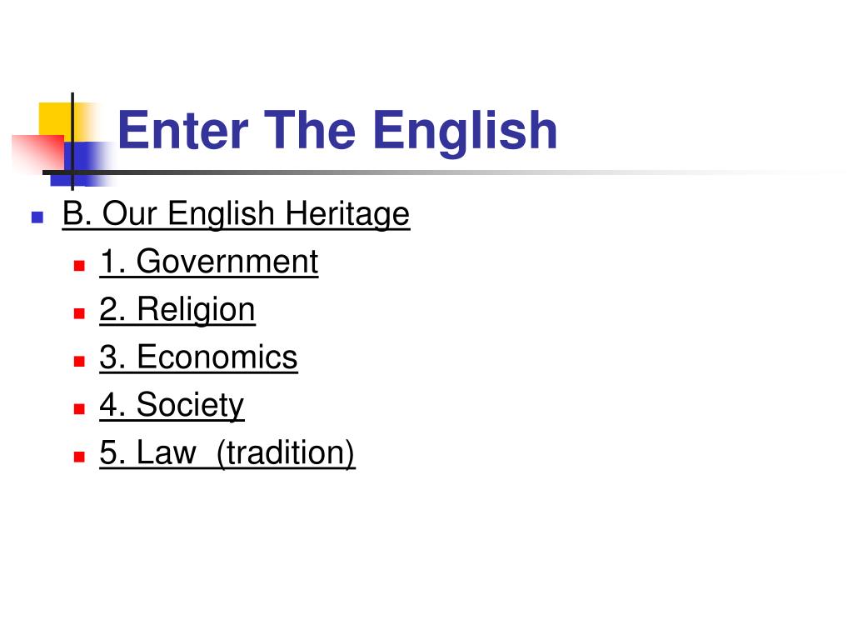Viewport: 853px width, 640px height.
Task: Select the 2. Religion underlined item
Action: (x=177, y=310)
